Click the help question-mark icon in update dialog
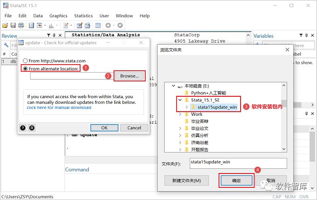Screen dimensions: 317x200 click(23, 128)
